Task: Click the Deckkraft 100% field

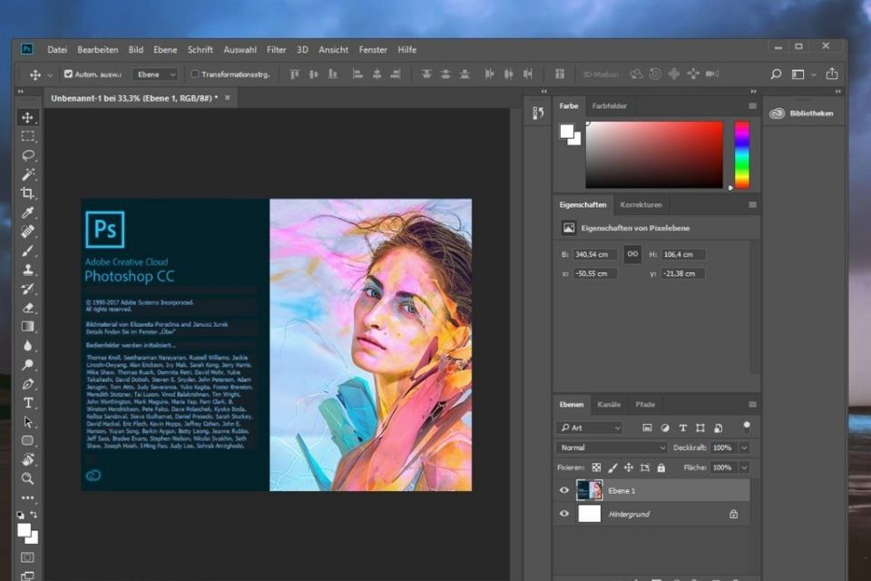Action: click(x=724, y=448)
